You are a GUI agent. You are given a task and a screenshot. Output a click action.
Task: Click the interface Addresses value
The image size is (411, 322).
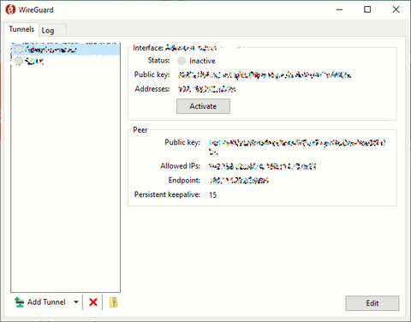[x=207, y=89]
